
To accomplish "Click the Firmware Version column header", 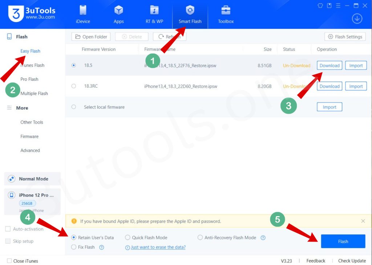I will [x=99, y=49].
